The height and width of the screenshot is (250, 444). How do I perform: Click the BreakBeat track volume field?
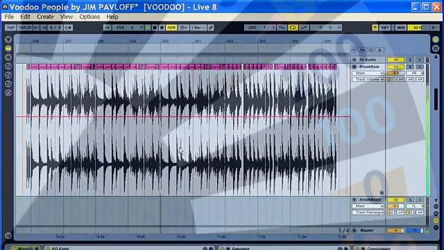coord(395,73)
